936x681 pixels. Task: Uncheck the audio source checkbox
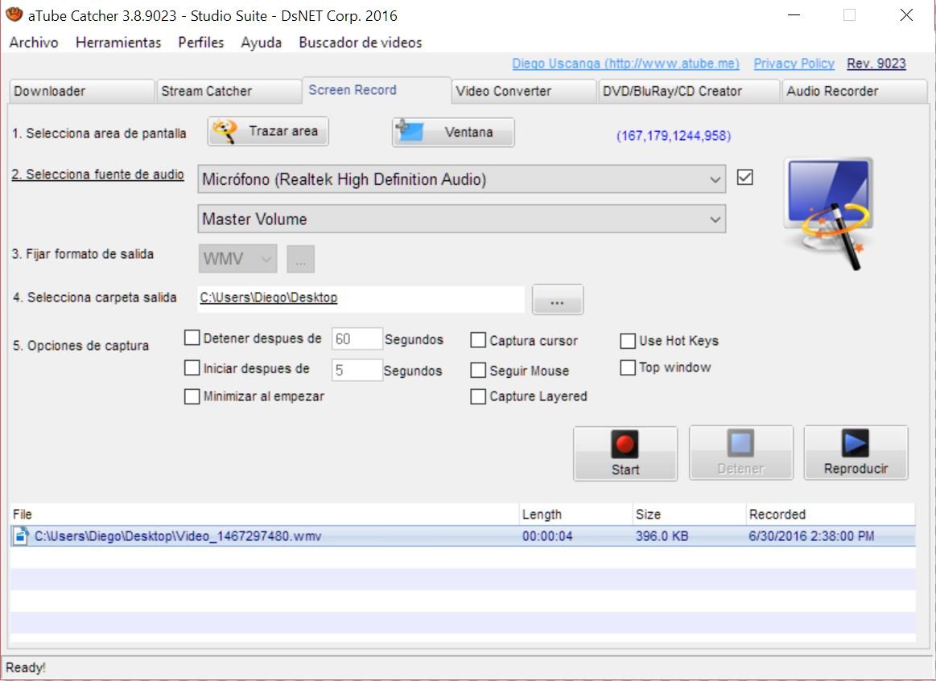744,177
